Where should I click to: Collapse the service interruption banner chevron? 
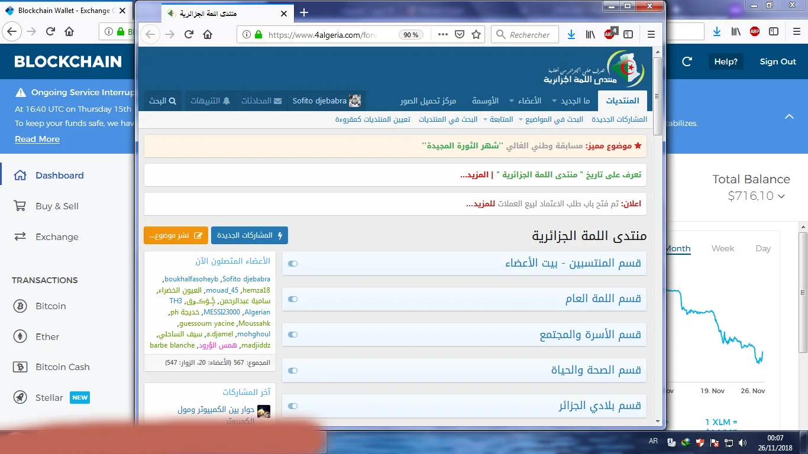point(789,116)
